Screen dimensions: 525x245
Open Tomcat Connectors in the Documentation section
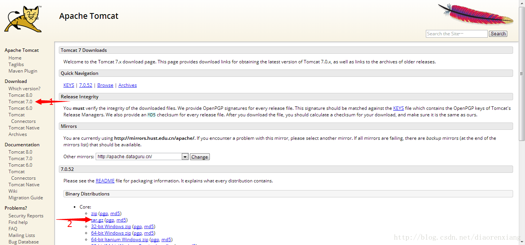(22, 175)
